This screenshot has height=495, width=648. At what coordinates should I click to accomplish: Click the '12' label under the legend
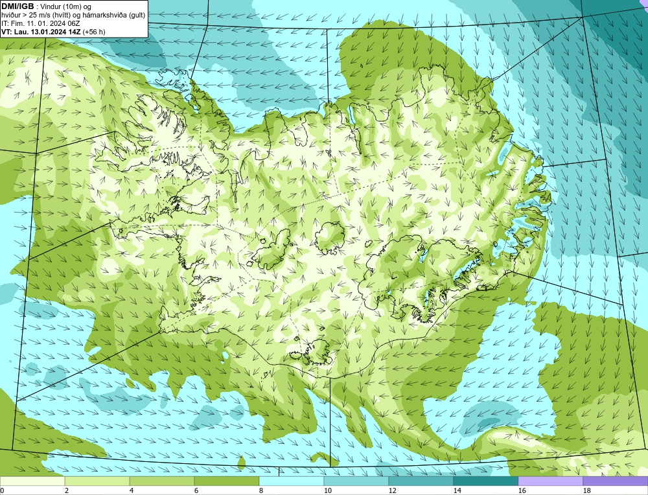(392, 491)
